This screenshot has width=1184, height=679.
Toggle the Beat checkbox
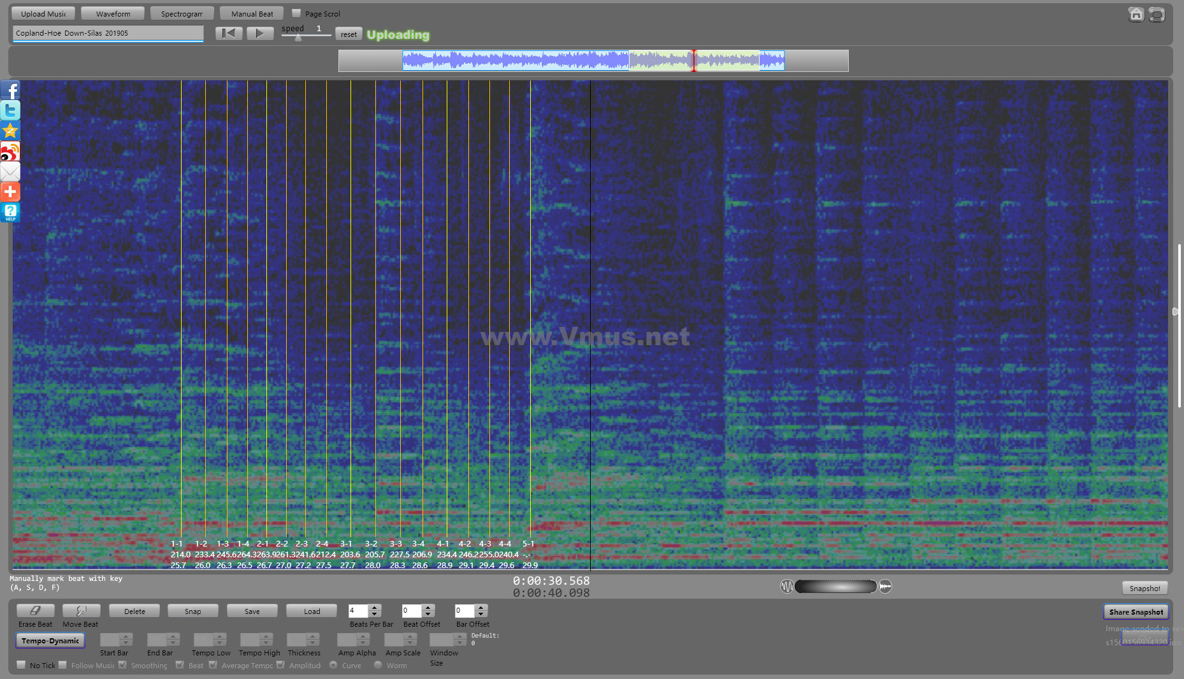180,665
